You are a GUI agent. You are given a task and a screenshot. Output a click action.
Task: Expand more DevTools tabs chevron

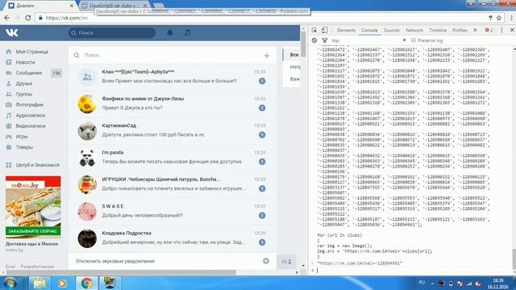click(475, 31)
